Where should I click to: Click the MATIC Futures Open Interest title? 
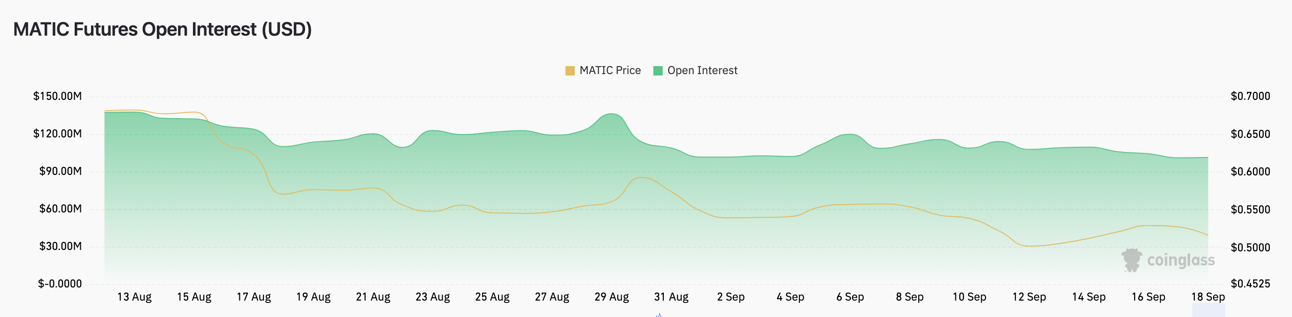[x=162, y=30]
